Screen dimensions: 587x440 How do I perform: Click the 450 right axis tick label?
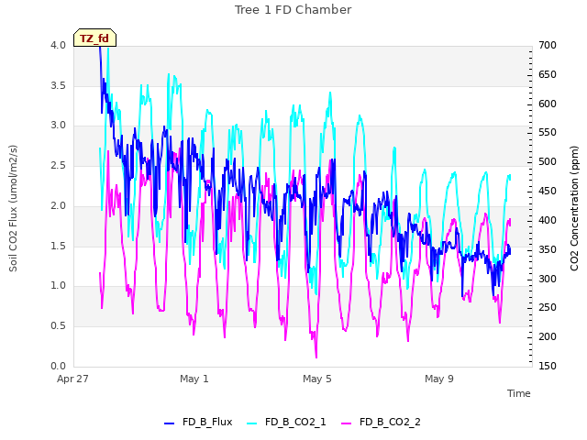pos(548,191)
